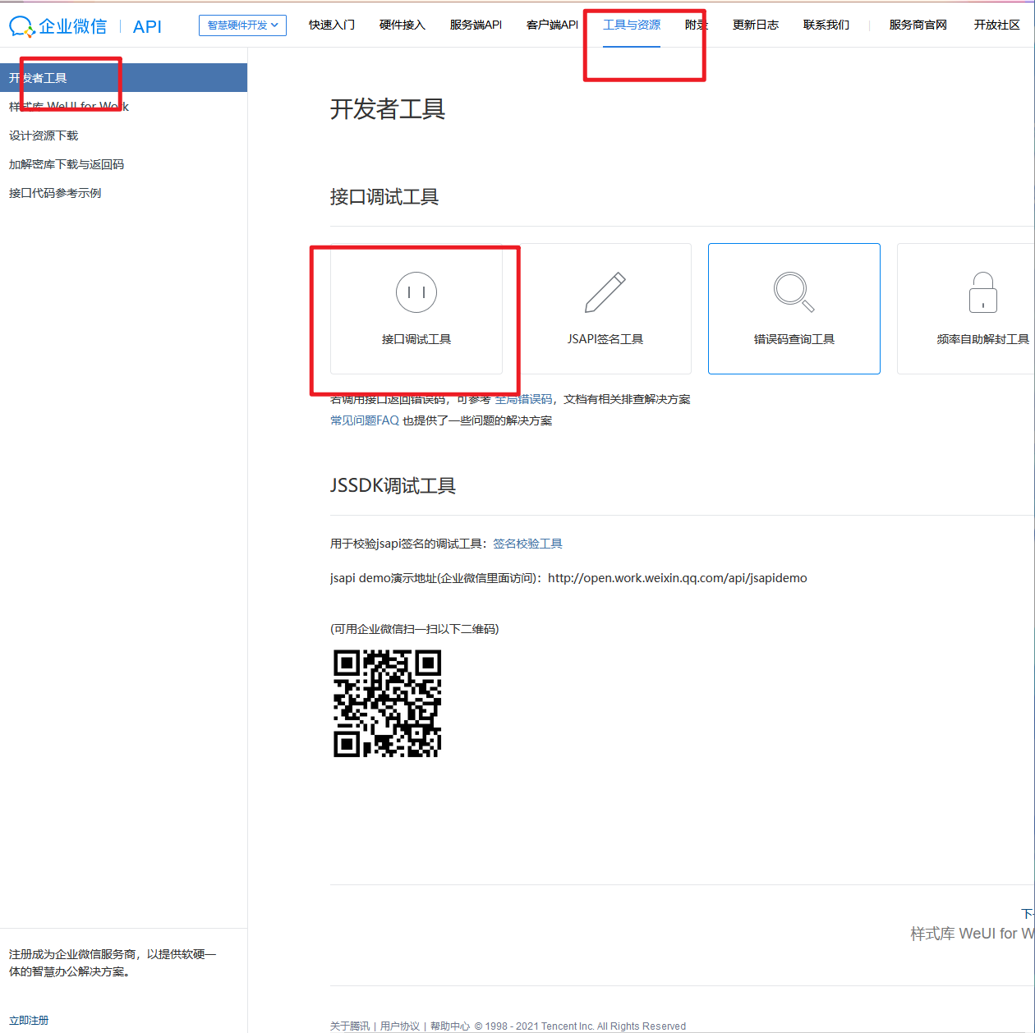Click the 立即注册 link
1035x1033 pixels.
point(29,1020)
